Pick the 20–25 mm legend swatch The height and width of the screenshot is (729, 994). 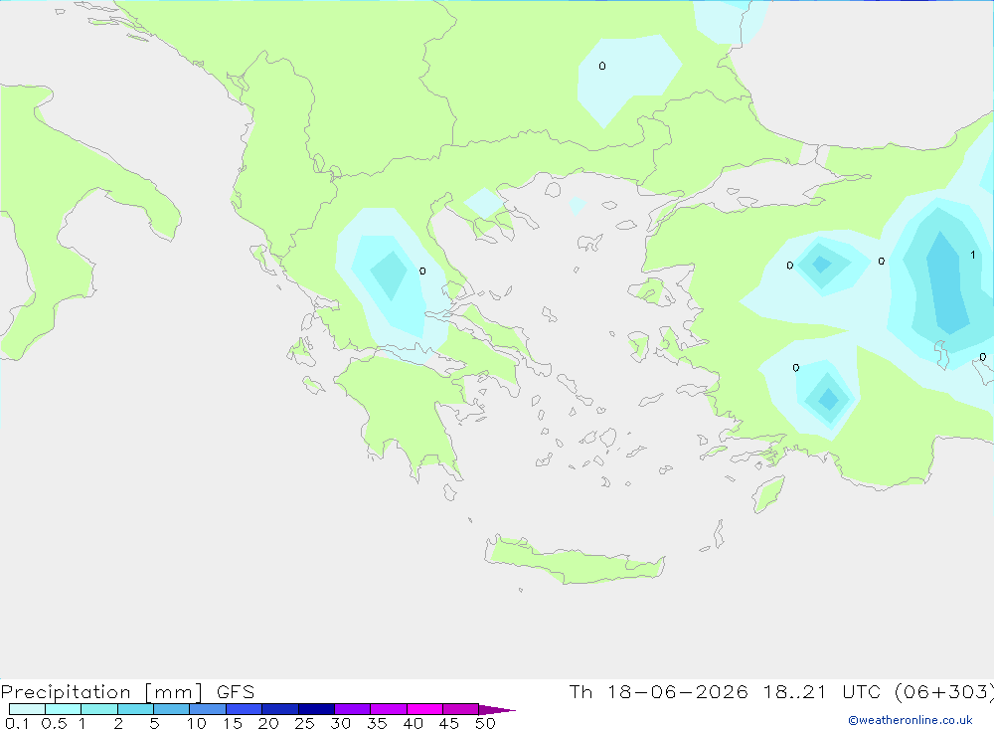[280, 709]
